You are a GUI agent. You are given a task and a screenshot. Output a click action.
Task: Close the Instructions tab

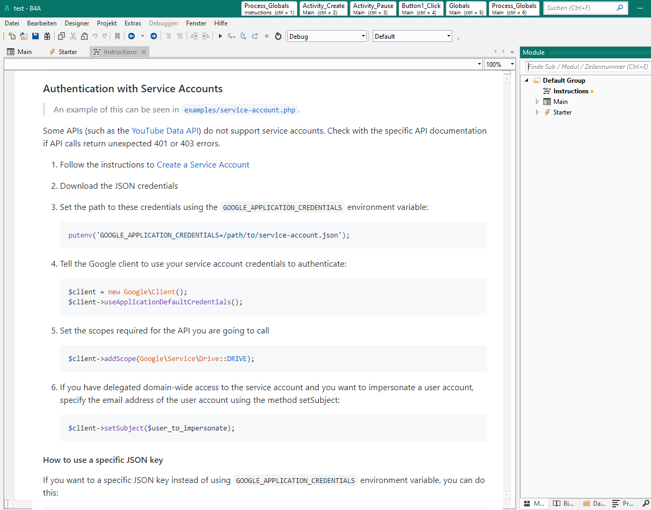tap(144, 52)
